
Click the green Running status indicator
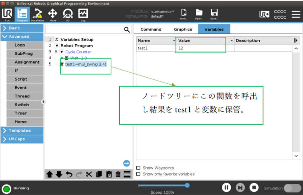[6, 189]
